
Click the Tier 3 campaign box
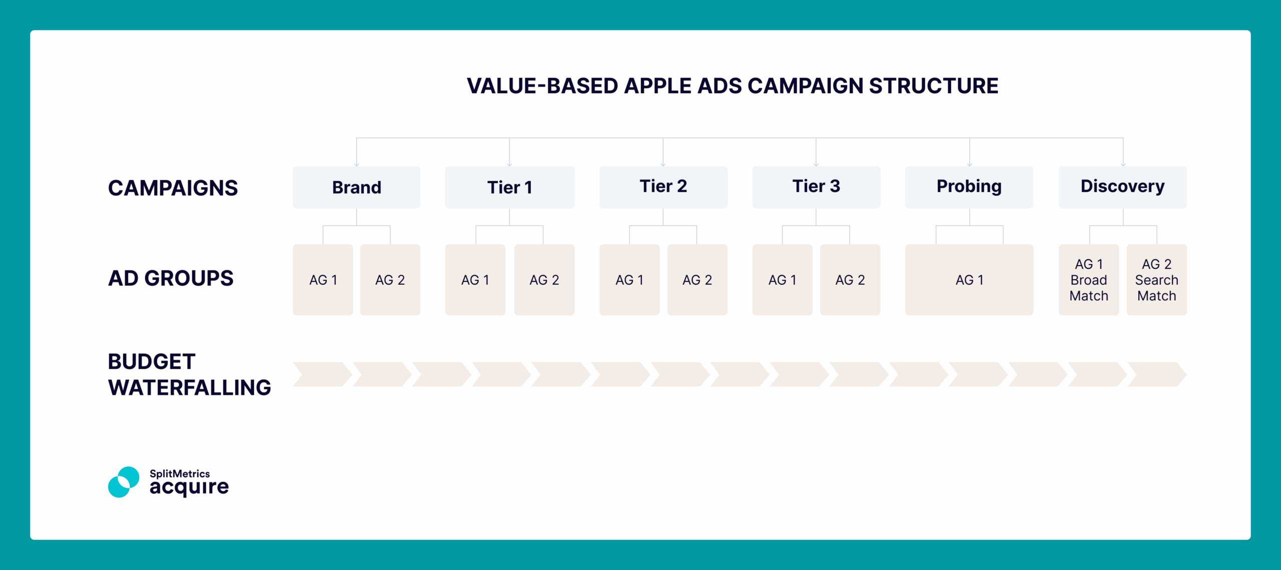pos(816,187)
